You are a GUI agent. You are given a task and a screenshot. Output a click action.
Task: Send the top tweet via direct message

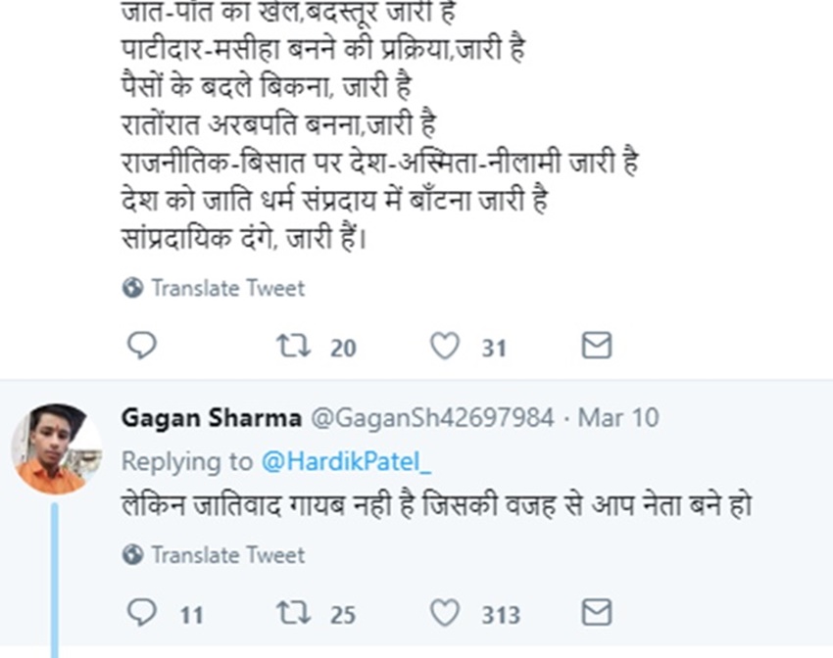click(597, 346)
